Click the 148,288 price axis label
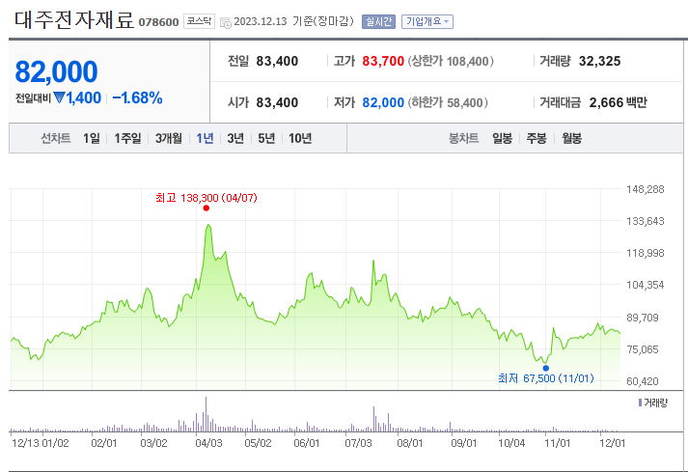The width and height of the screenshot is (688, 472). [x=645, y=189]
